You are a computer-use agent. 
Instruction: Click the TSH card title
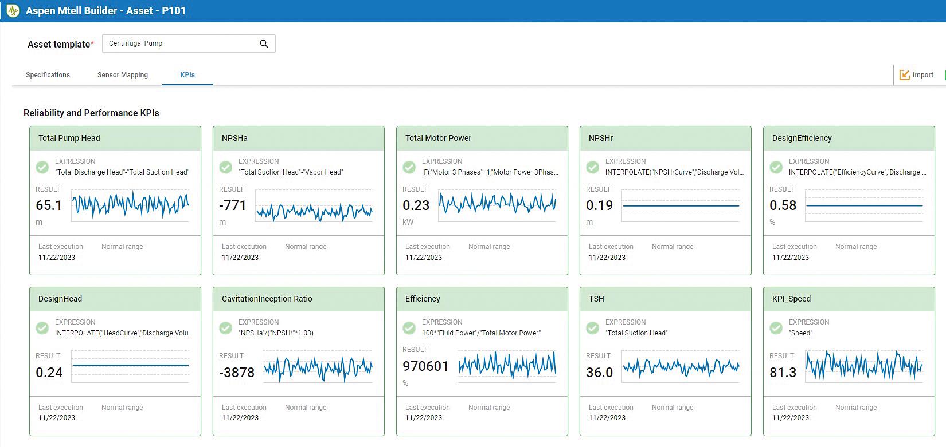[596, 299]
